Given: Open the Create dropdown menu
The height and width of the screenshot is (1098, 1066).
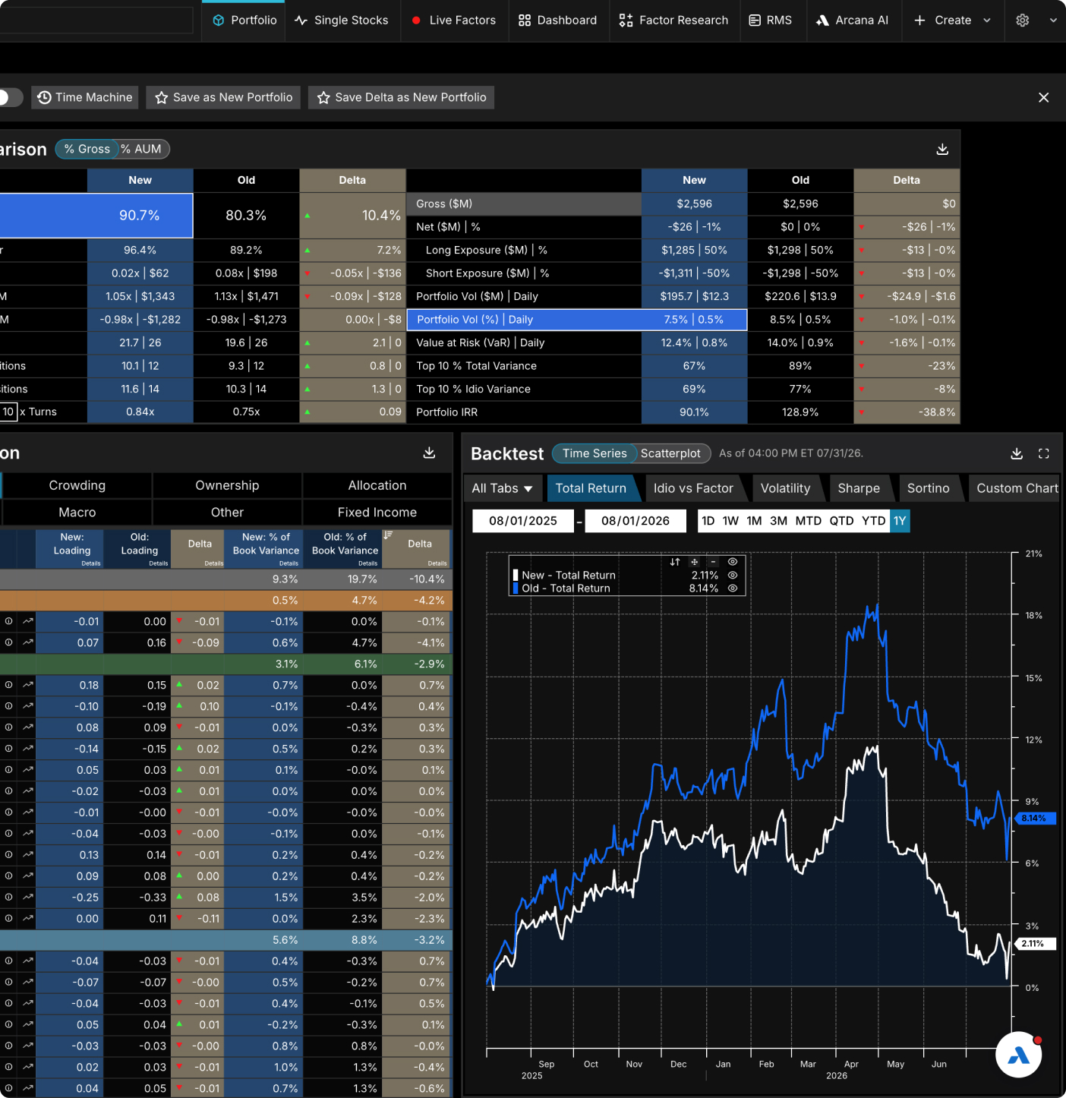Looking at the screenshot, I should [x=952, y=21].
